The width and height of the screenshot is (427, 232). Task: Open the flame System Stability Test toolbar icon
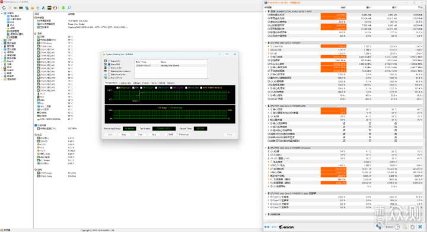[33, 8]
